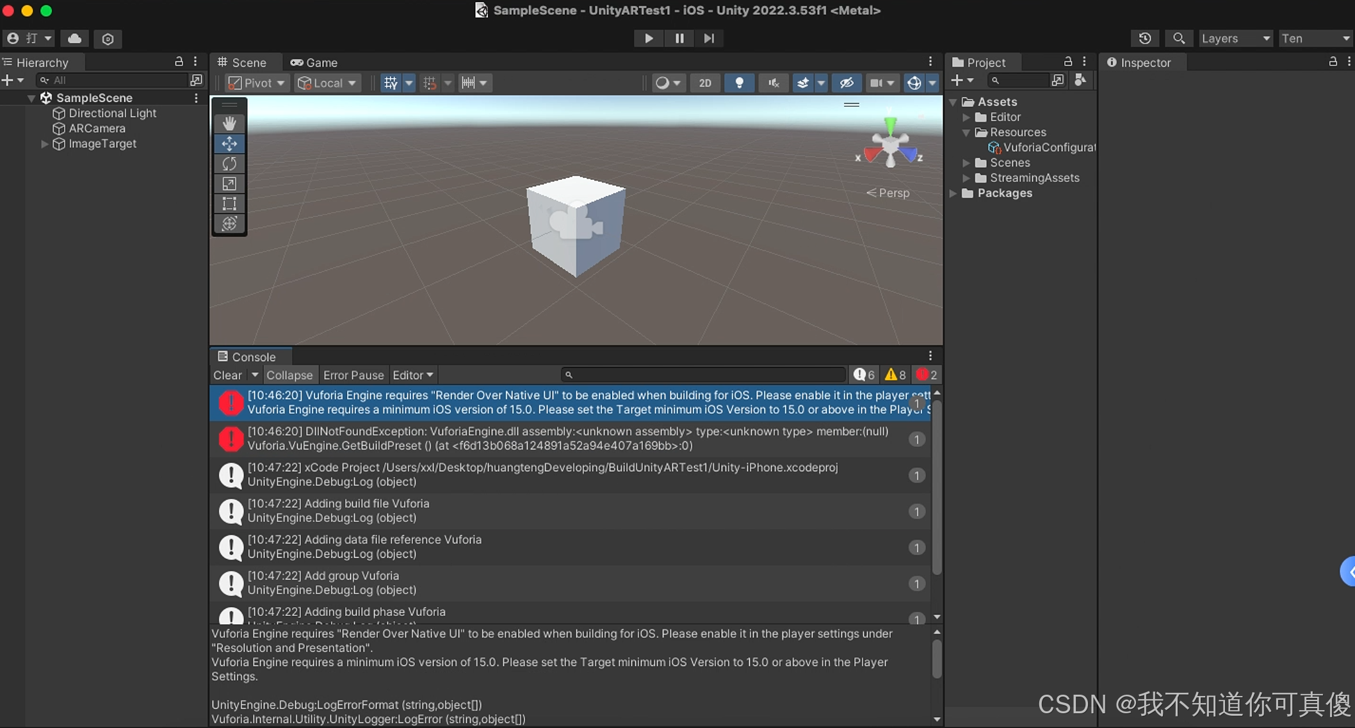The height and width of the screenshot is (728, 1355).
Task: Select the Scale tool
Action: [229, 184]
